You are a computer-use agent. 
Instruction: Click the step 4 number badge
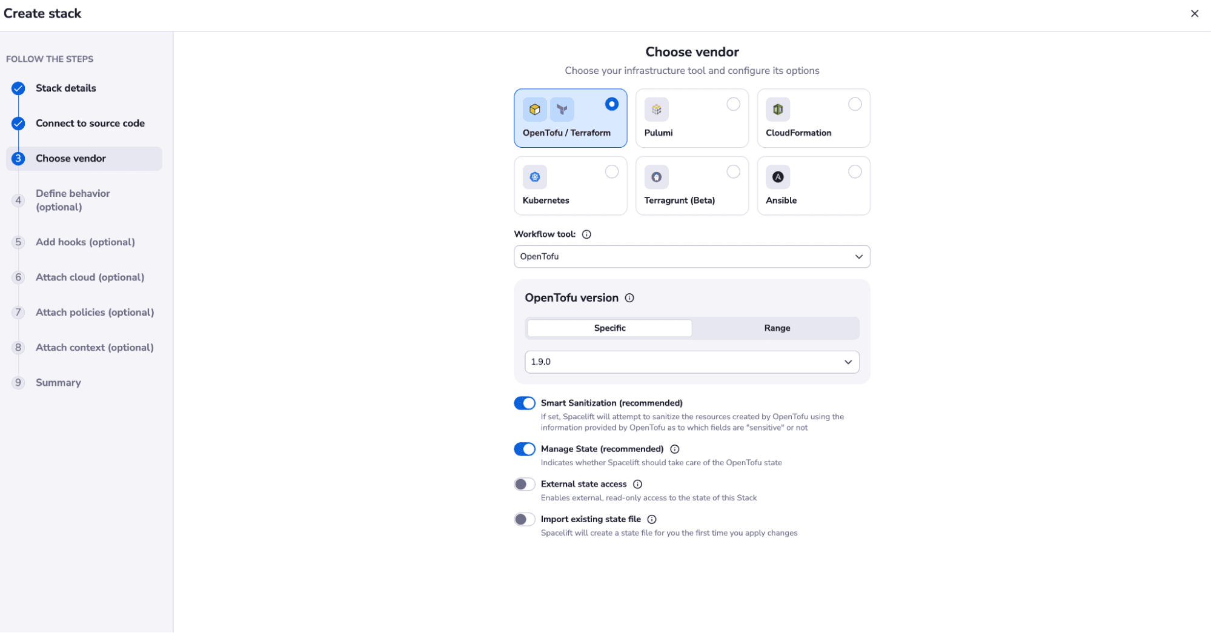pos(18,201)
